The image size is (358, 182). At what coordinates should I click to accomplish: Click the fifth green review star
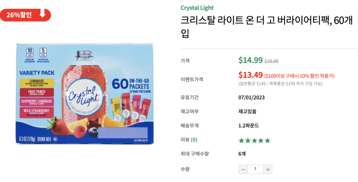click(268, 140)
